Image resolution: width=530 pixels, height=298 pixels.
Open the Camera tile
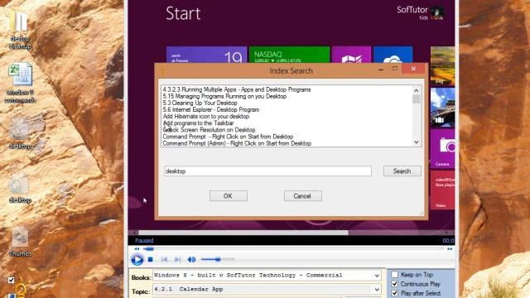pos(442,149)
